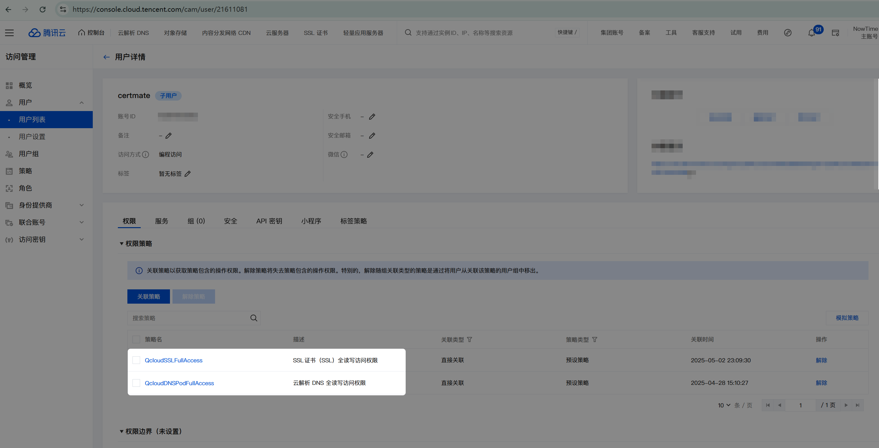Screen dimensions: 879x448
Task: Click 解除 for QcloudSSLFullAccess row
Action: coord(821,360)
